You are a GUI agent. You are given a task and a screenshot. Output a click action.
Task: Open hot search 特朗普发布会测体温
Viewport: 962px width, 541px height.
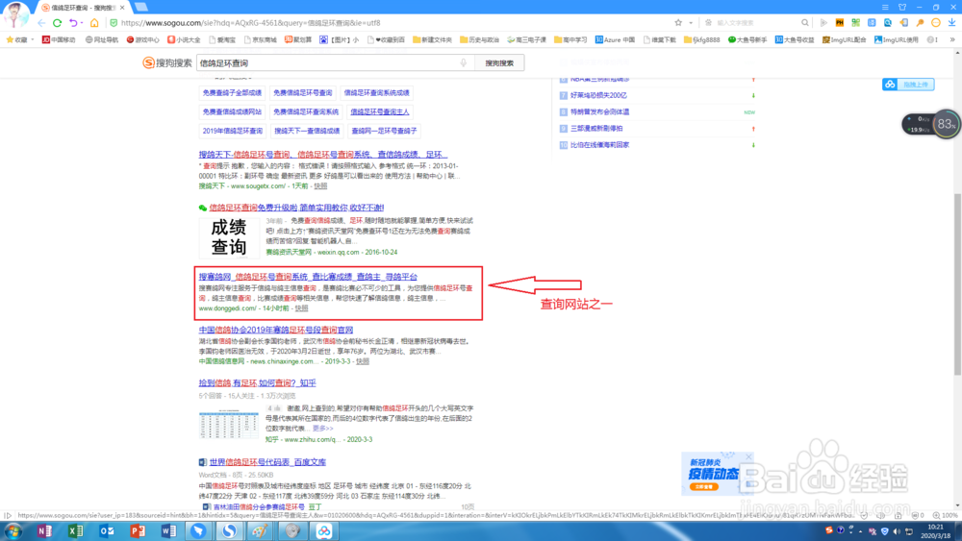(x=599, y=112)
